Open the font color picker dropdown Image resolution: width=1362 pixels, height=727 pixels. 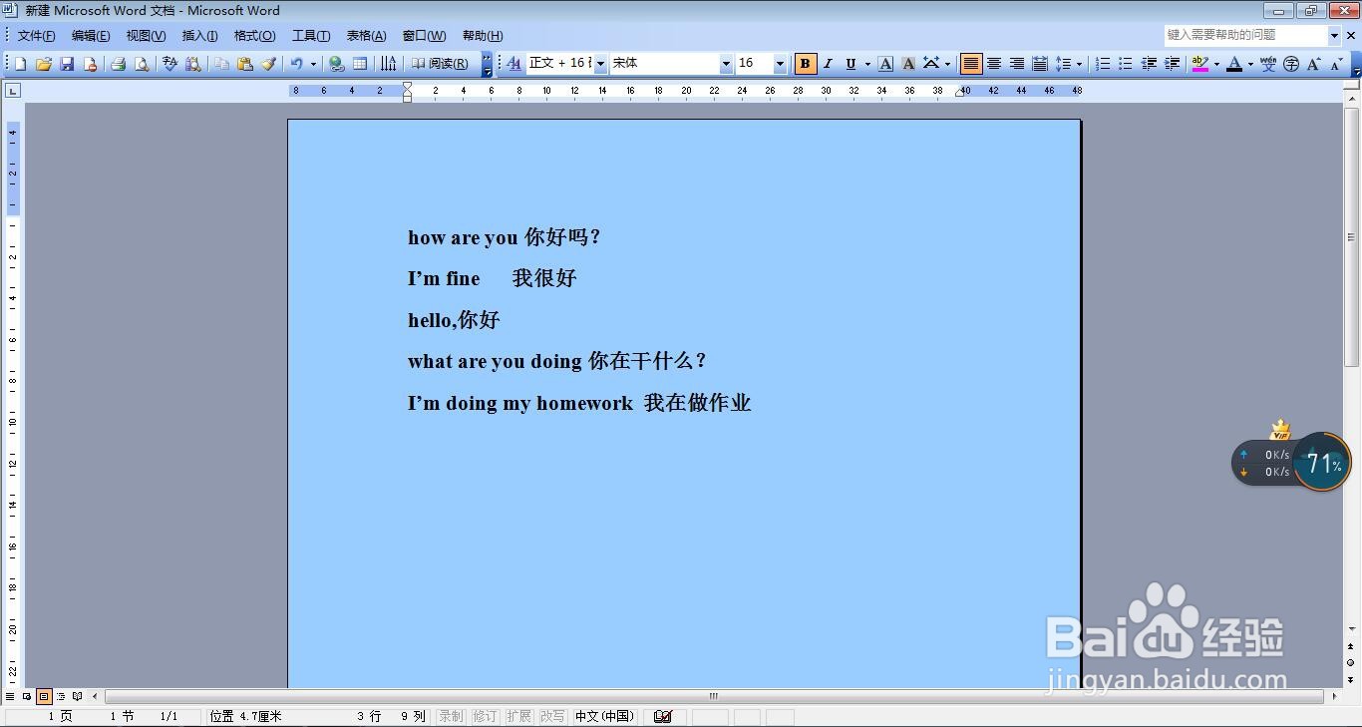[x=1249, y=63]
